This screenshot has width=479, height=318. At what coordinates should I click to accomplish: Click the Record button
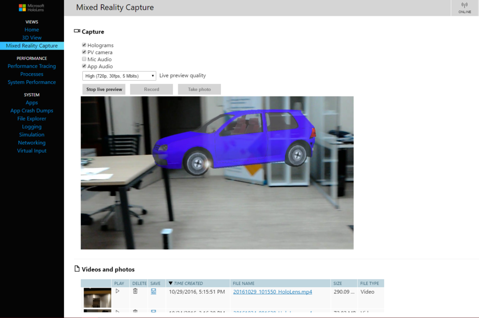click(152, 89)
